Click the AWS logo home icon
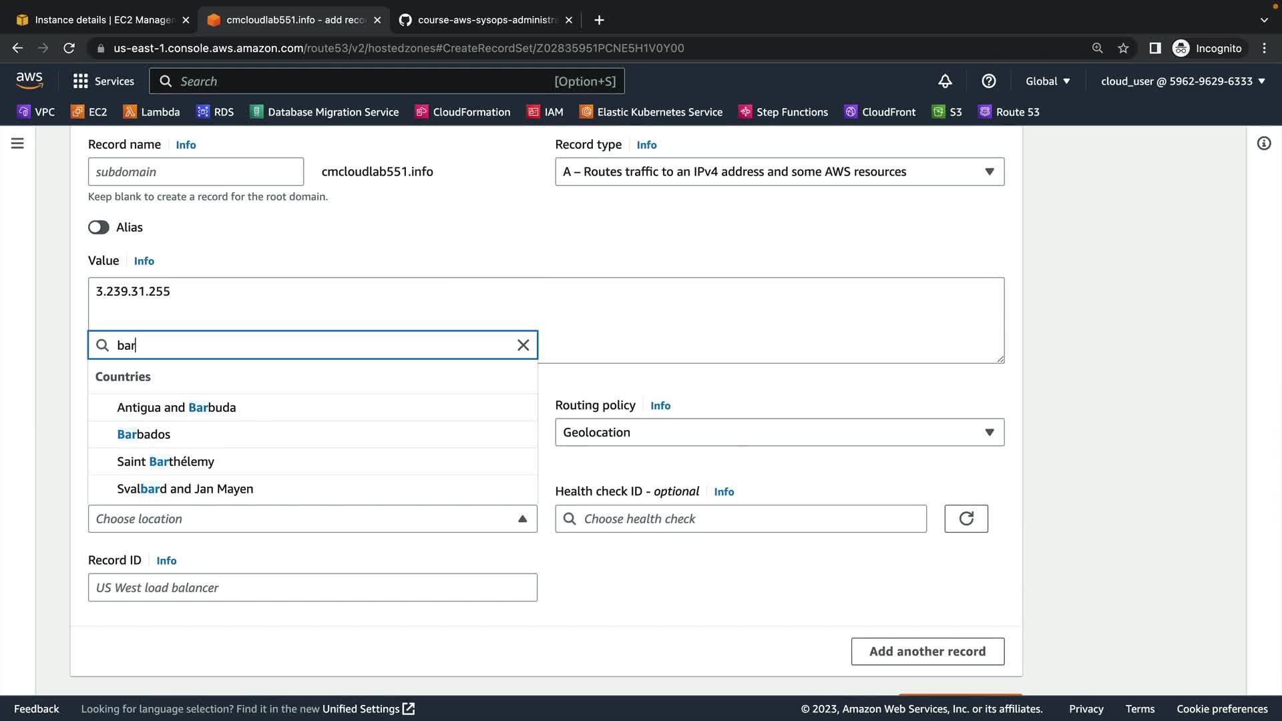 (x=29, y=81)
